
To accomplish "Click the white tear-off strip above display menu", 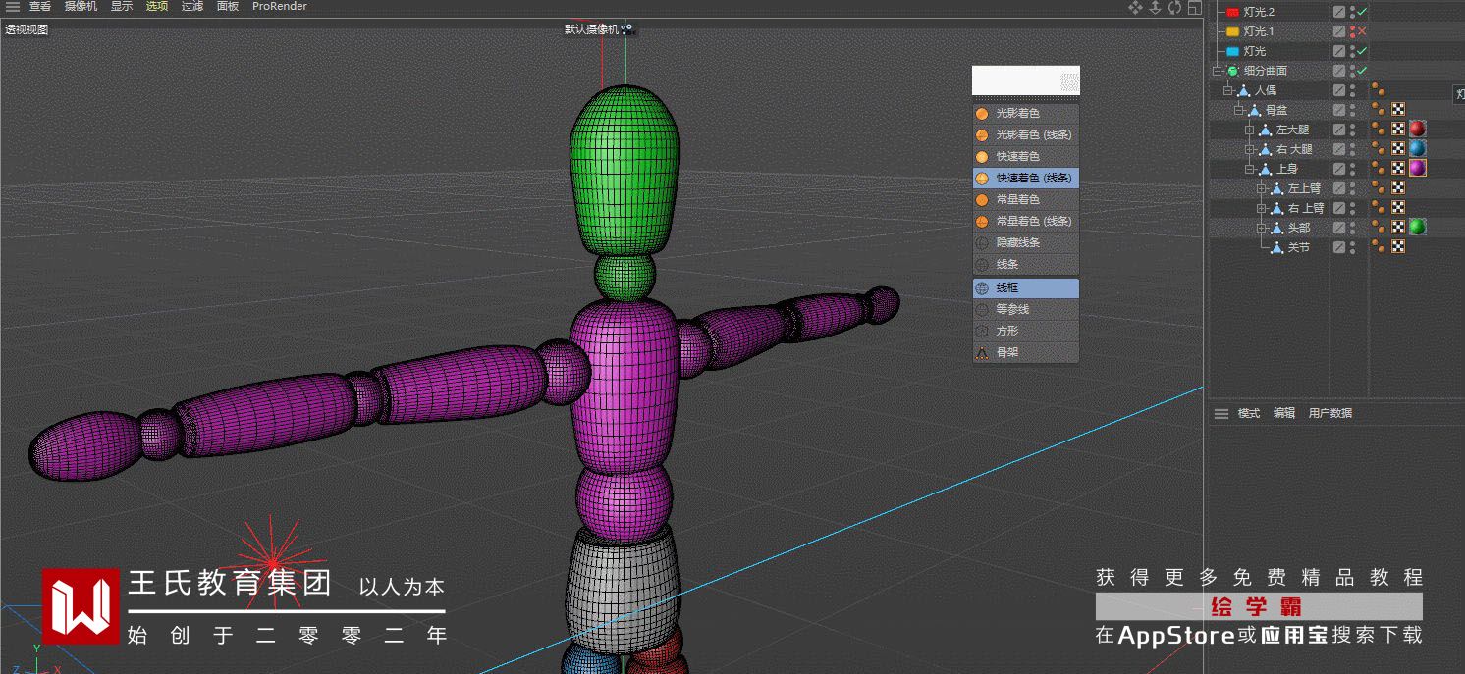I will [x=1025, y=80].
